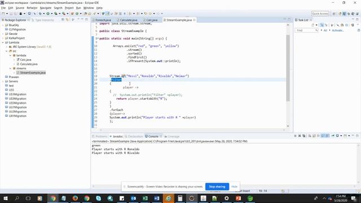Click the Run Last Tool (external tools) icon

tap(64, 14)
